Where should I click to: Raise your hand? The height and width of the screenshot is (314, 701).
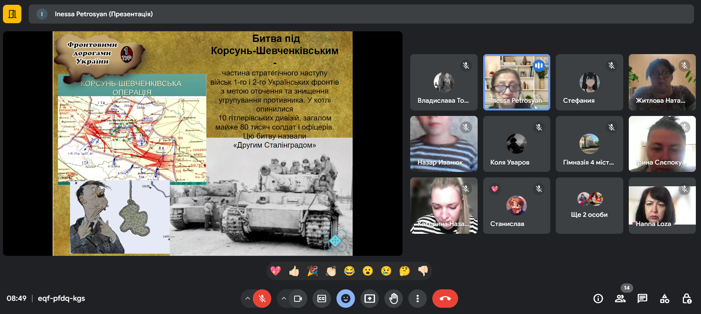tap(394, 299)
